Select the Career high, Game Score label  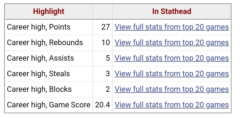pyautogui.click(x=49, y=105)
